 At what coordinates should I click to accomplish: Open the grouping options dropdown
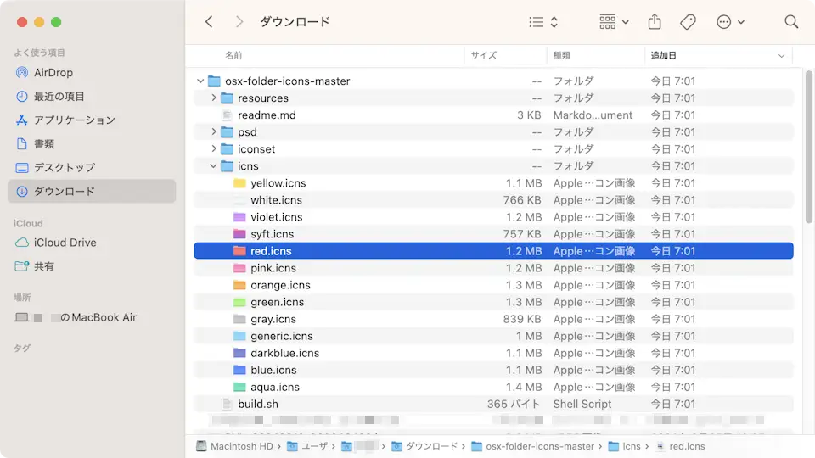(x=614, y=22)
